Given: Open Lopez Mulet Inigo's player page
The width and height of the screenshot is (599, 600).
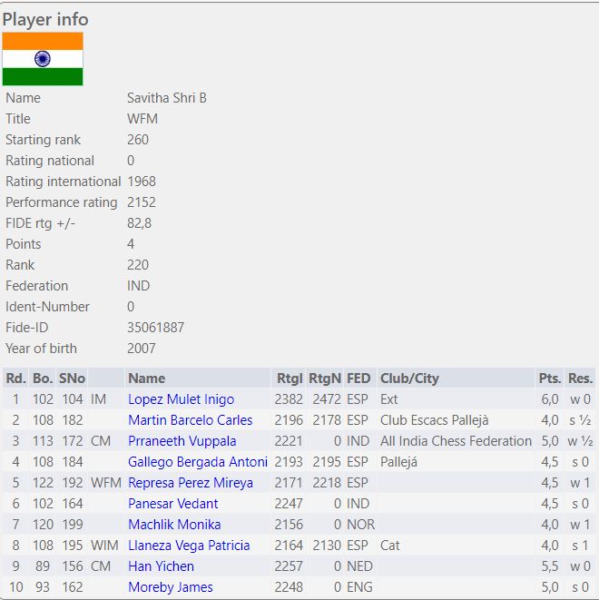Looking at the screenshot, I should click(181, 399).
